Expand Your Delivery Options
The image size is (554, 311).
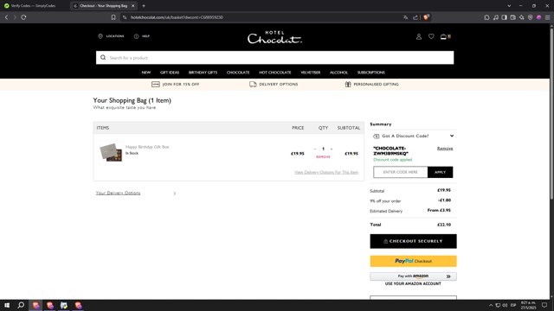pos(136,193)
